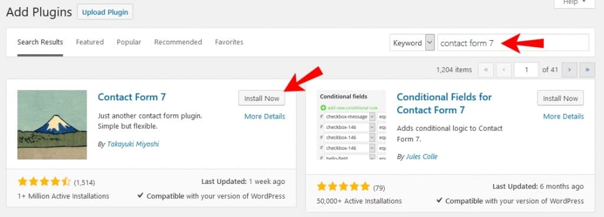The image size is (604, 217).
Task: Jump to the last results page
Action: [x=587, y=70]
